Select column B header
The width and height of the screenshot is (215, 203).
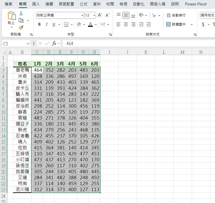[x=22, y=52]
